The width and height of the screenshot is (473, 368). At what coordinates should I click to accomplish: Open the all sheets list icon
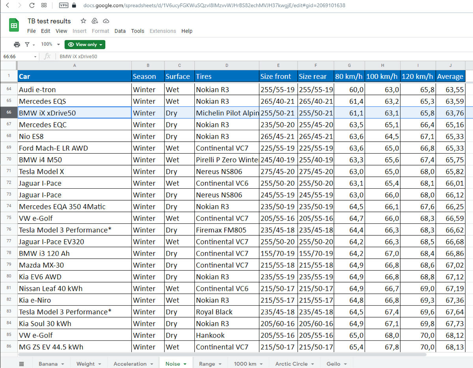[x=21, y=364]
